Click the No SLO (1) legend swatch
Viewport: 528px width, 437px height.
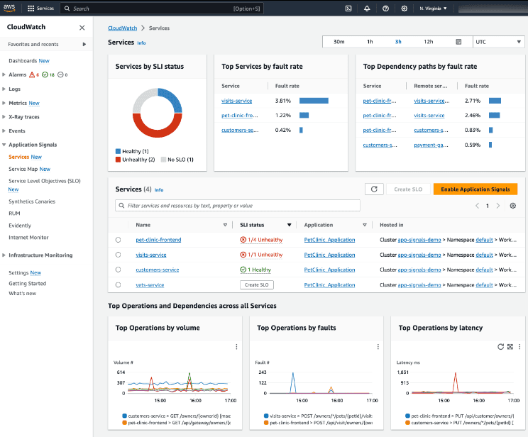pos(163,160)
